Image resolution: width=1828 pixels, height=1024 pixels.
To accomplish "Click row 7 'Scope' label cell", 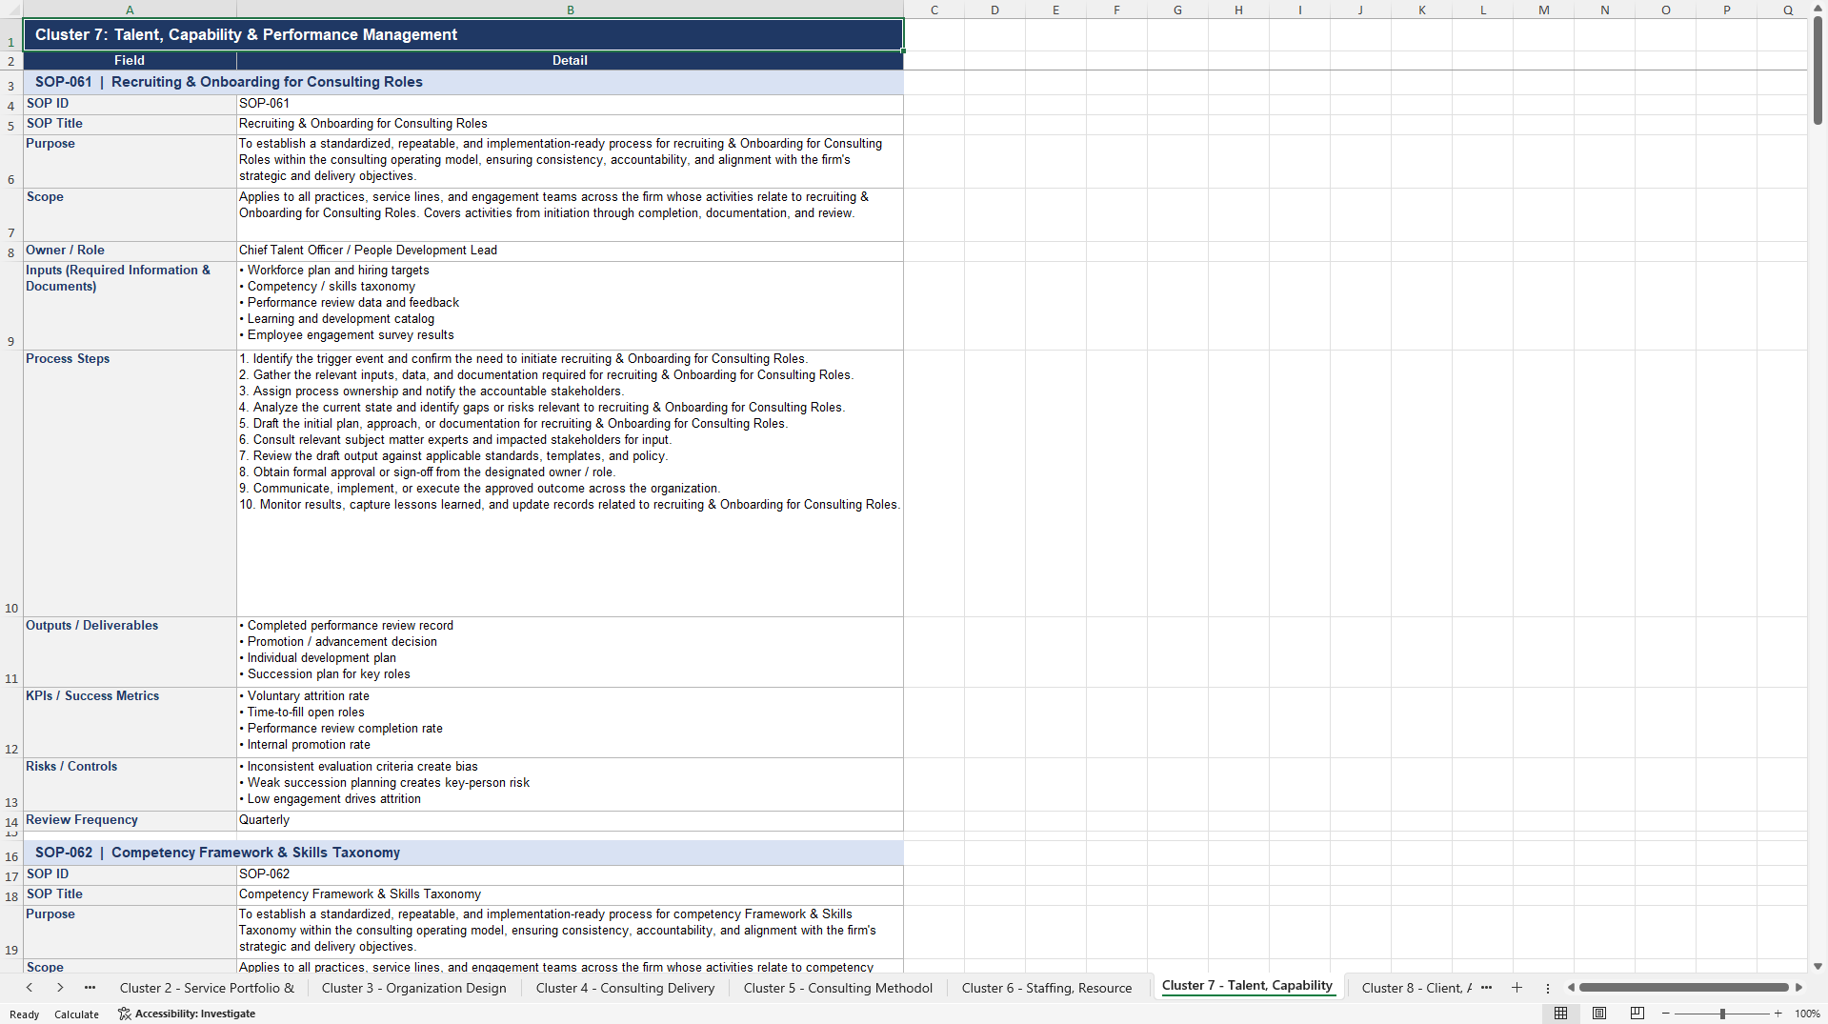I will [130, 214].
